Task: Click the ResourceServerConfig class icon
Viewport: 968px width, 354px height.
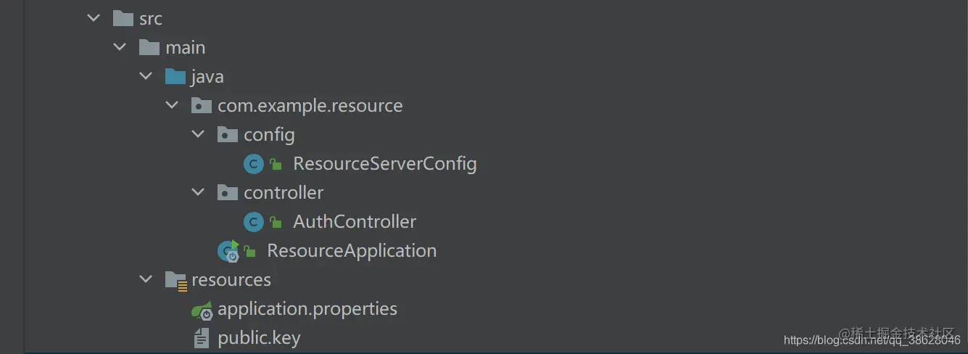Action: pos(253,164)
